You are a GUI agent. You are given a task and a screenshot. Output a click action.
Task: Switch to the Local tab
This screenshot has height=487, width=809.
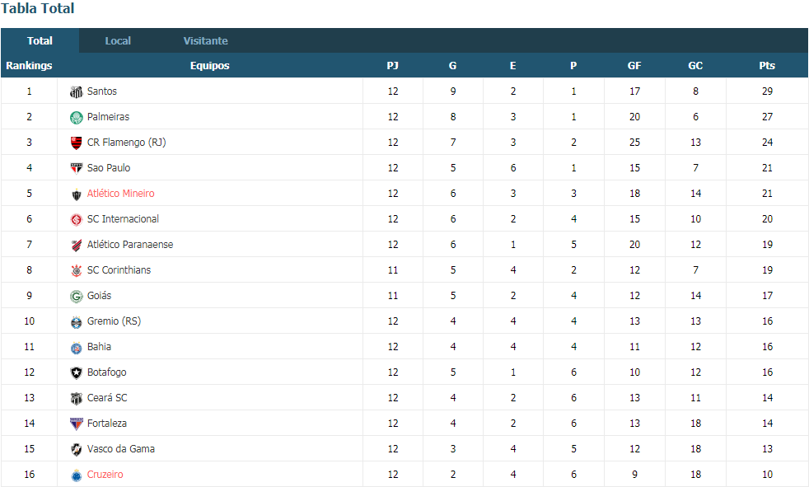pos(118,40)
